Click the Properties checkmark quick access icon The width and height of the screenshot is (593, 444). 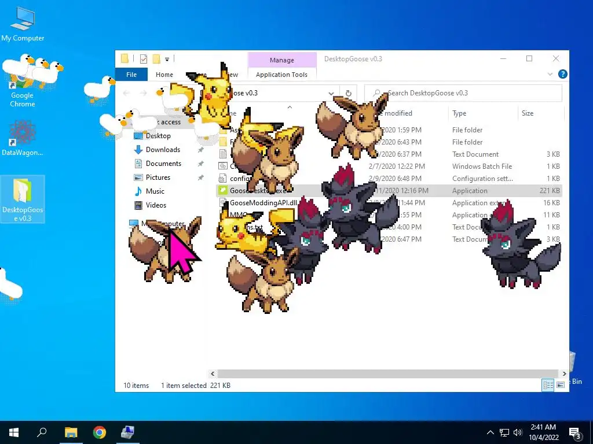click(144, 58)
